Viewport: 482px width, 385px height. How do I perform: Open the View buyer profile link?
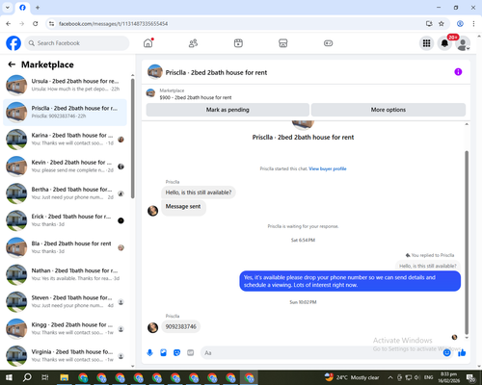click(x=328, y=168)
